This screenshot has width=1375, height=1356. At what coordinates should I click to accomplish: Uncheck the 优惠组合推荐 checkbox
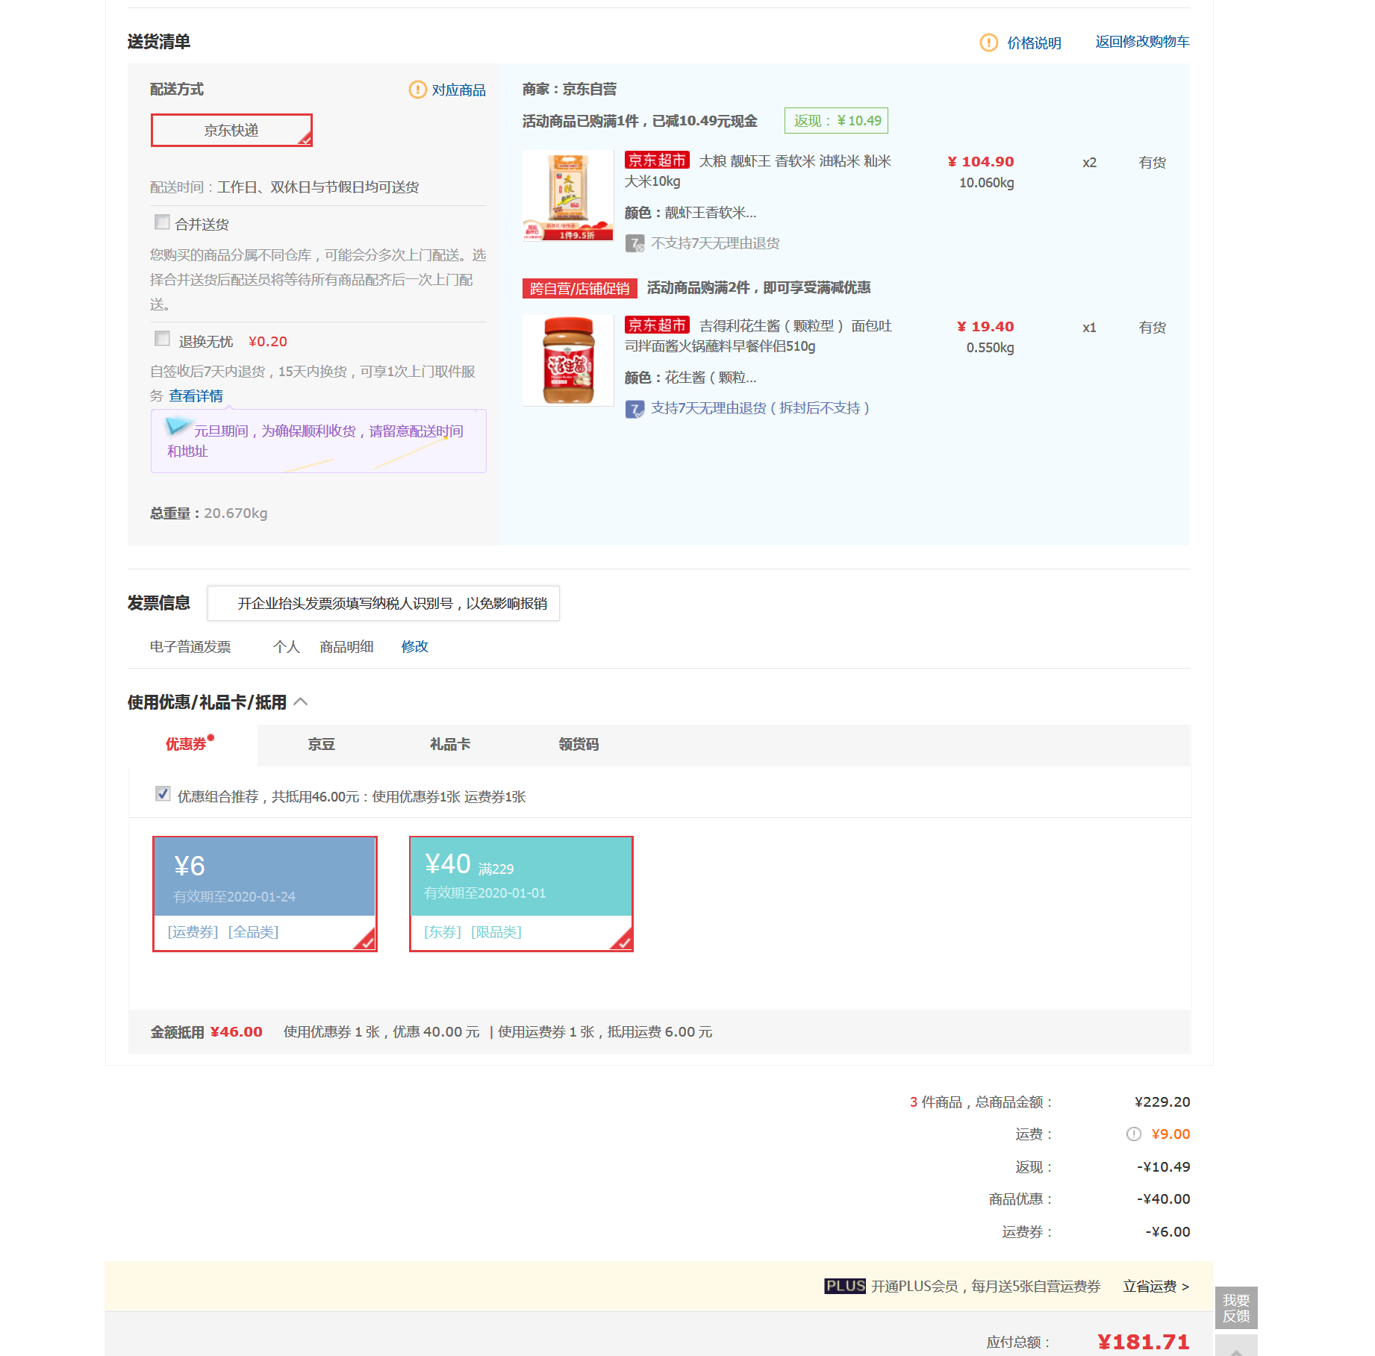click(163, 794)
